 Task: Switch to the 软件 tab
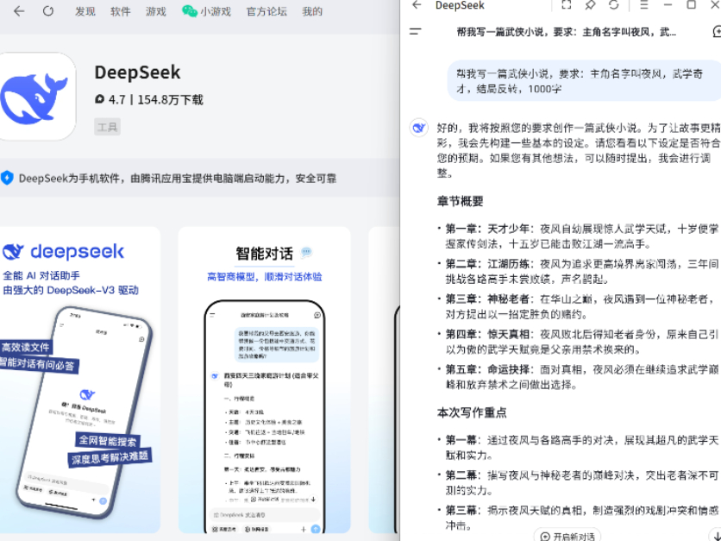[x=121, y=11]
